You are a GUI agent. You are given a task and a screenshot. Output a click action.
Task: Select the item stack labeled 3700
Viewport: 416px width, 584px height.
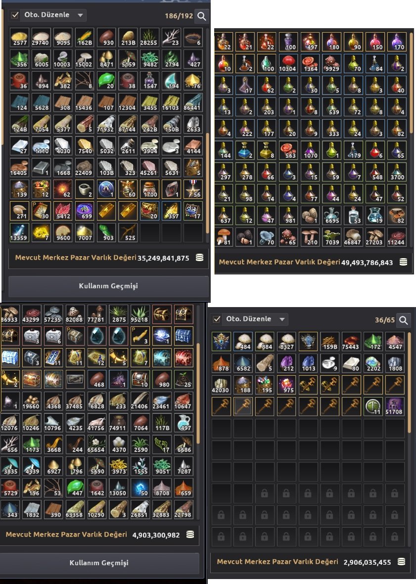[396, 172]
